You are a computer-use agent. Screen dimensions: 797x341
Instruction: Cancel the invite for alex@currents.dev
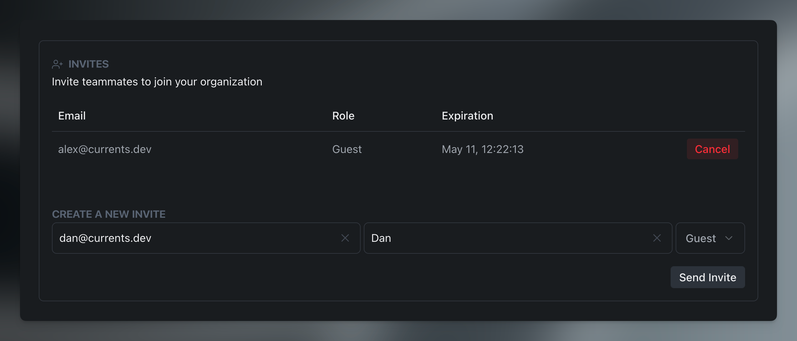tap(712, 149)
